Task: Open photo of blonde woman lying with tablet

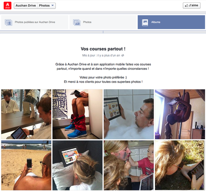Action: click(77, 165)
